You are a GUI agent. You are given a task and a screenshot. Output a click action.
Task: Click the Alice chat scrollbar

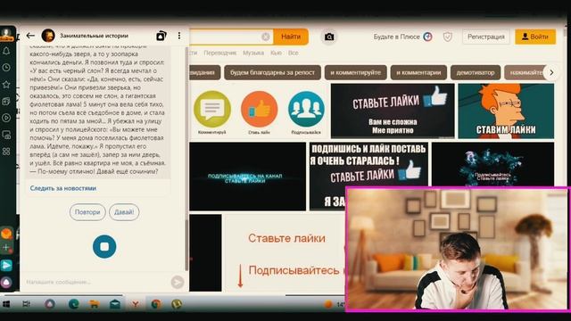186,245
